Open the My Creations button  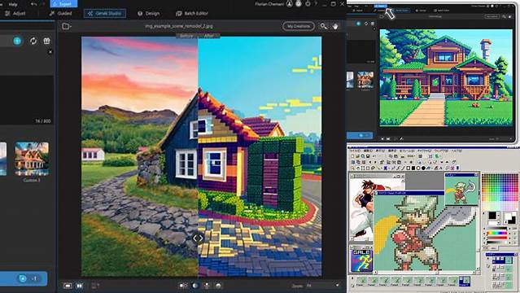click(x=299, y=26)
